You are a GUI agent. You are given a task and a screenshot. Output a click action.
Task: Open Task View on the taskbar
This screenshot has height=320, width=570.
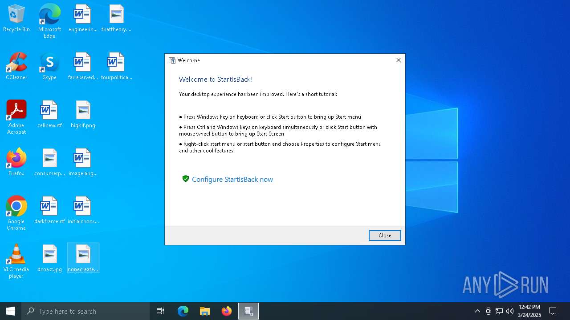point(160,311)
